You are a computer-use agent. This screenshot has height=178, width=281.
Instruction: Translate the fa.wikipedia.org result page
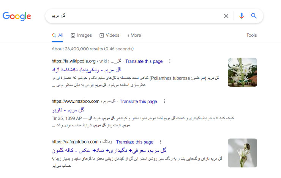click(144, 61)
